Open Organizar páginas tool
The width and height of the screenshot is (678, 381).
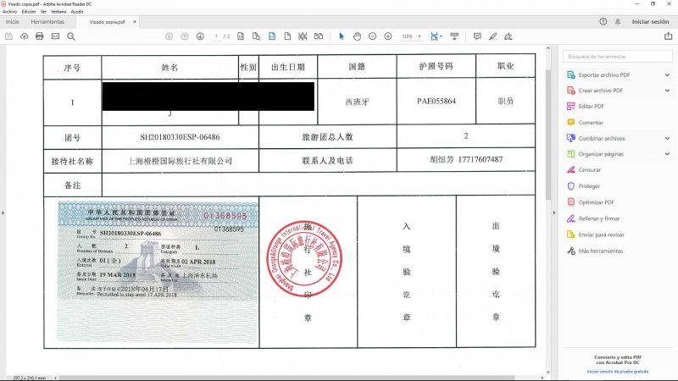[x=601, y=154]
